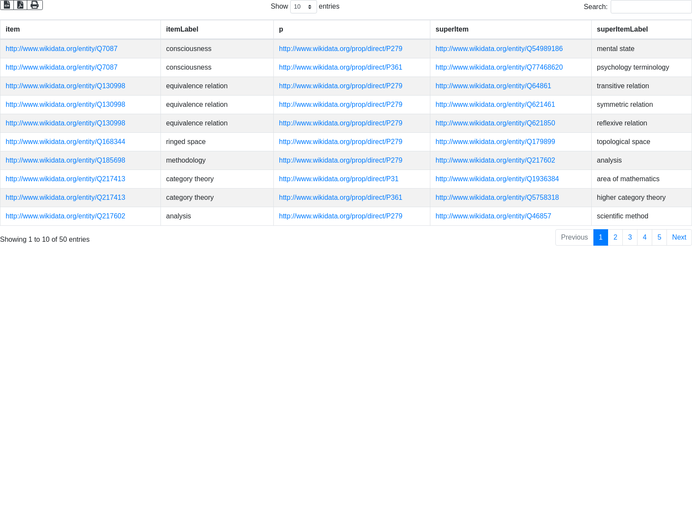Sort by the superItem column header
692x519 pixels.
point(452,29)
